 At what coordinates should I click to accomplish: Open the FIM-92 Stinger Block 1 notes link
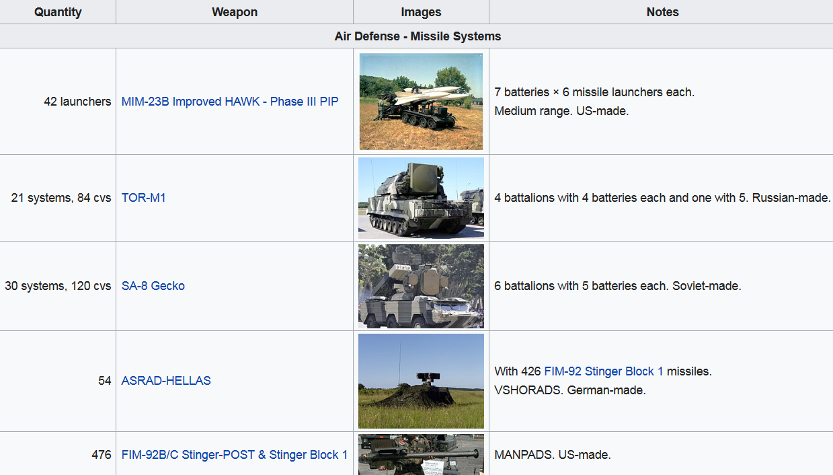604,371
